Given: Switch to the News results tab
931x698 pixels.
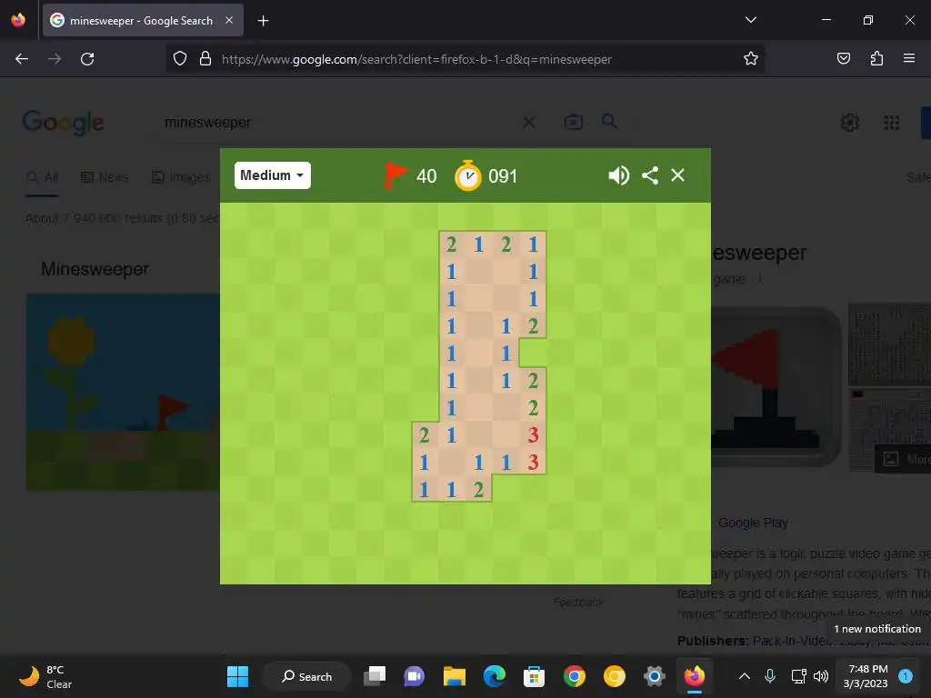Looking at the screenshot, I should click(x=105, y=177).
